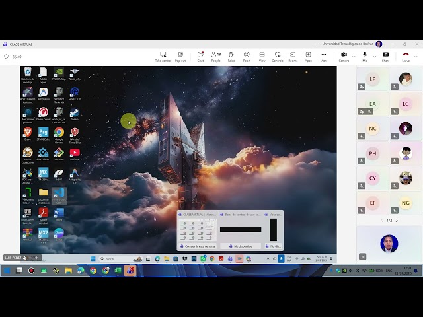Select the CLASE VIRTUAL window preview thumbnail
423x317 pixels.
tap(198, 230)
